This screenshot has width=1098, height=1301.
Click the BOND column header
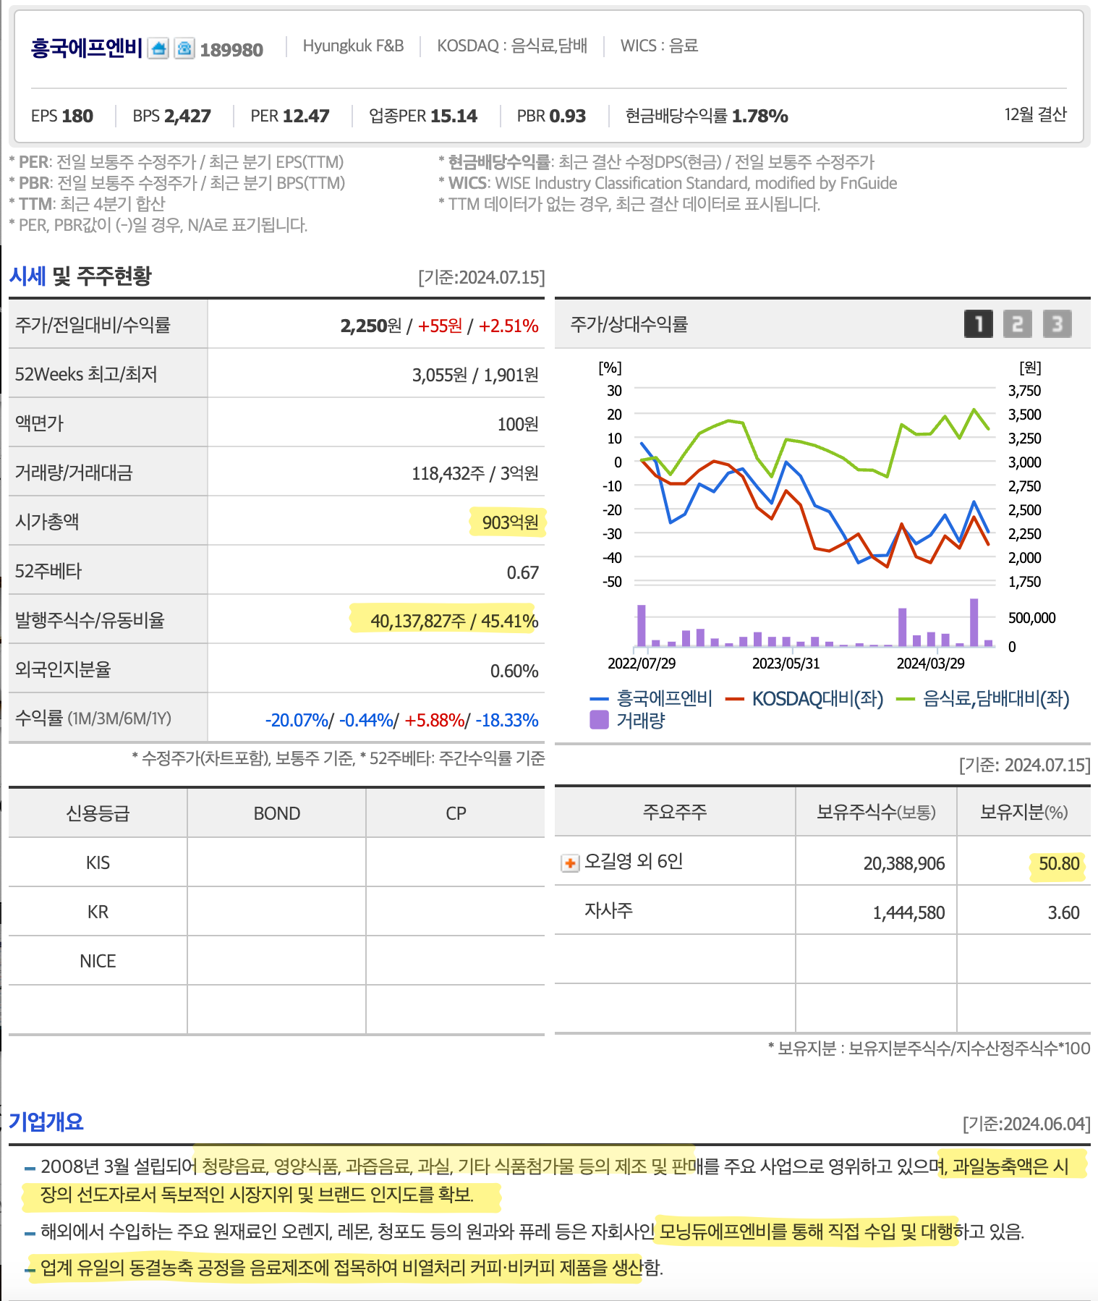click(276, 813)
